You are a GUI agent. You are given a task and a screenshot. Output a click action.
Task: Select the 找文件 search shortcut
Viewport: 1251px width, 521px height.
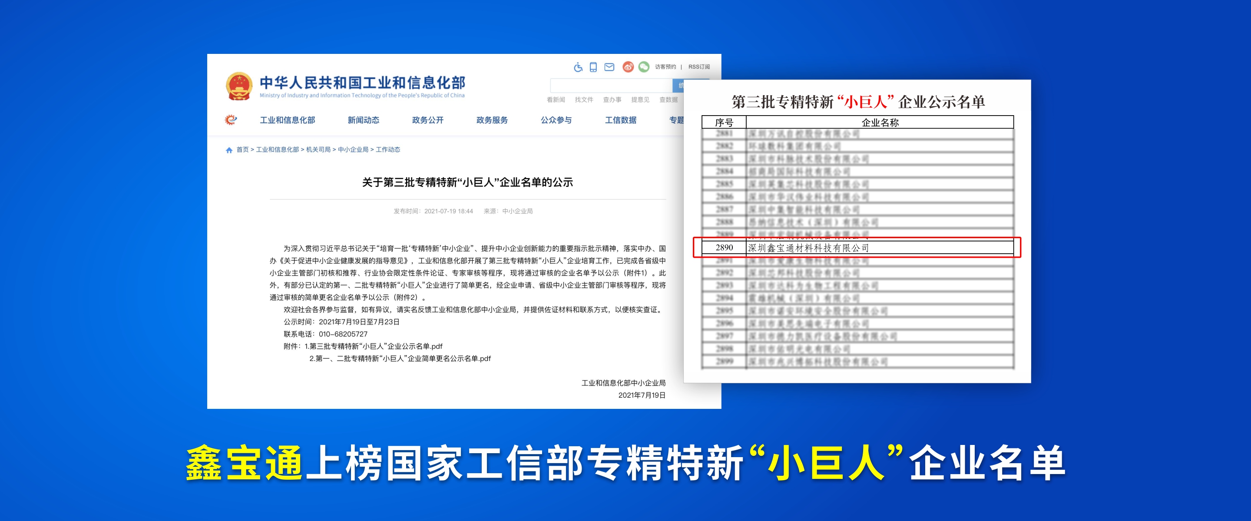pyautogui.click(x=584, y=100)
